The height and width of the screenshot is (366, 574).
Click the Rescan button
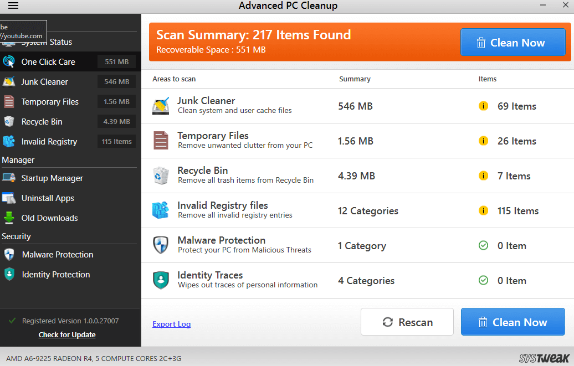pos(407,322)
